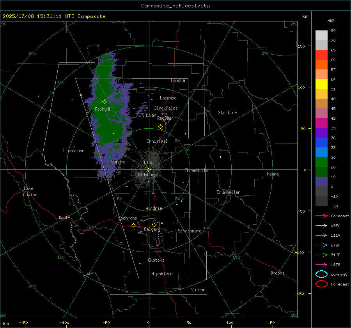This screenshot has width=351, height=328.
Task: Click the Okotoks town label
Action: coord(156,260)
